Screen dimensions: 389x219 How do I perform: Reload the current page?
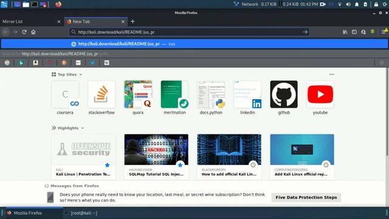[x=24, y=32]
